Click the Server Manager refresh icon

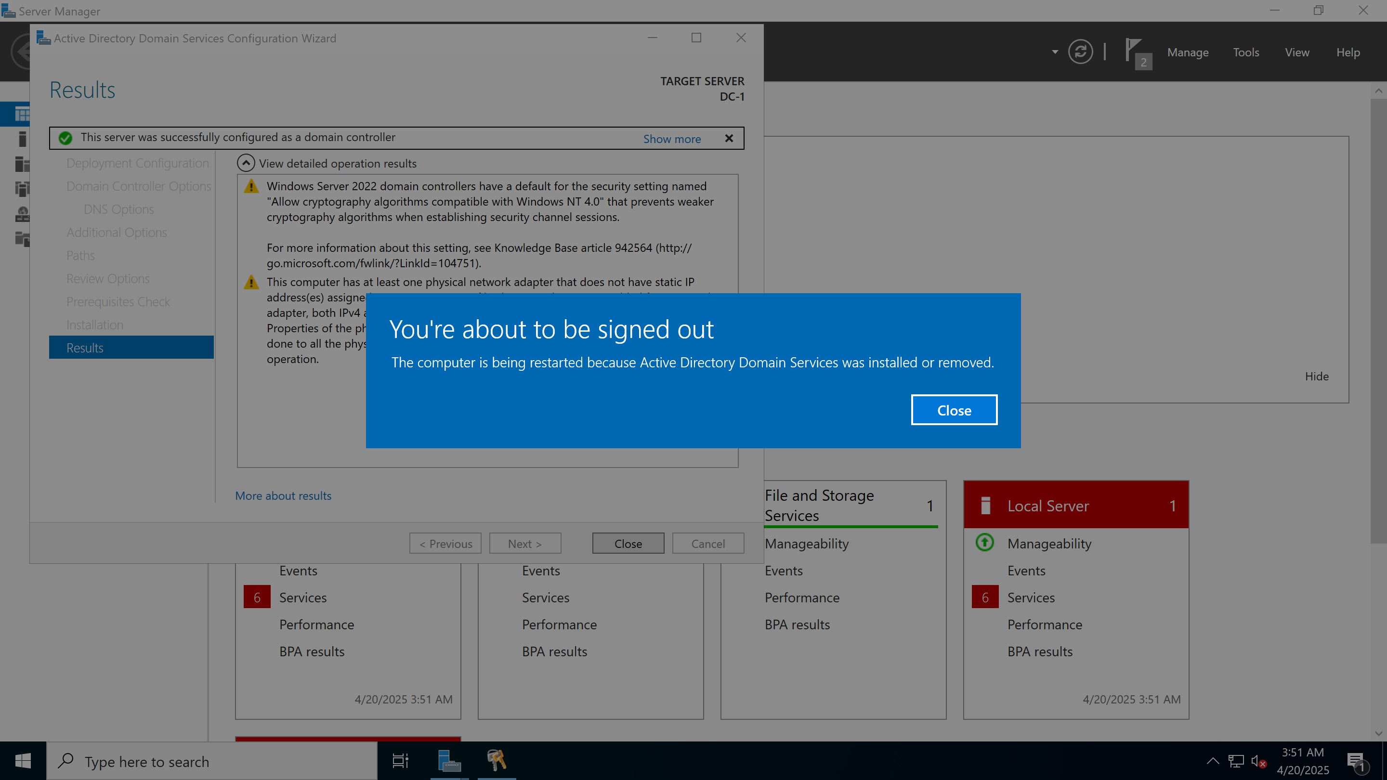tap(1080, 52)
